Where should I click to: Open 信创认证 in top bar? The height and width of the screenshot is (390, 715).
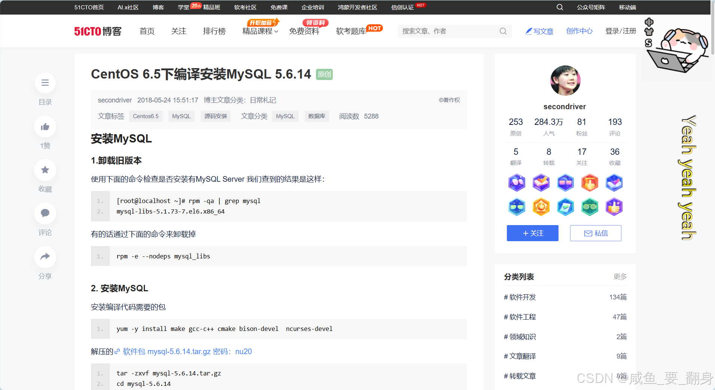[x=402, y=7]
